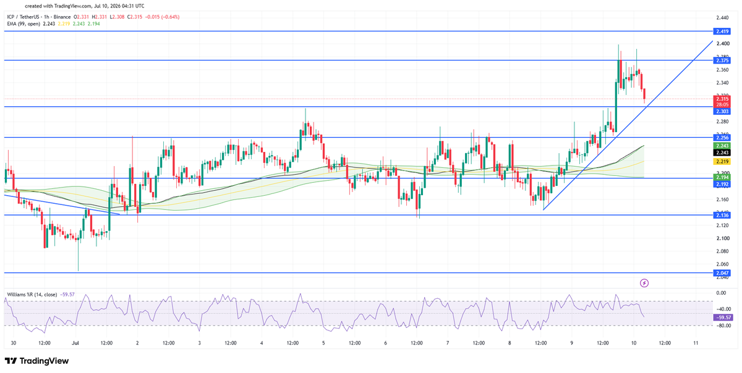Click the purple −59.57 Williams %R axis label

coord(723,317)
